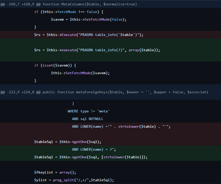Select the added line with PRAGMA table_info(?)

point(110,50)
